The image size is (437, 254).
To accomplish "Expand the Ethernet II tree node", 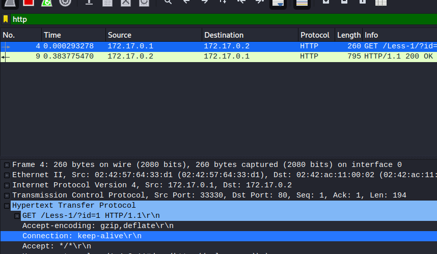I will [7, 175].
